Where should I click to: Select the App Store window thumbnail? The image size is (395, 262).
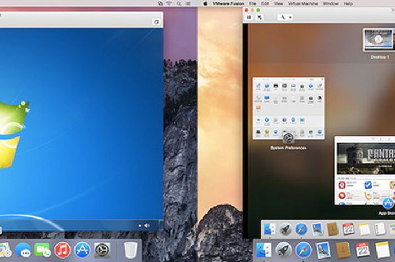(365, 171)
